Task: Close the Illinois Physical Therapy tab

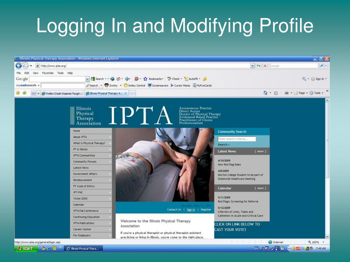Action: coord(126,93)
